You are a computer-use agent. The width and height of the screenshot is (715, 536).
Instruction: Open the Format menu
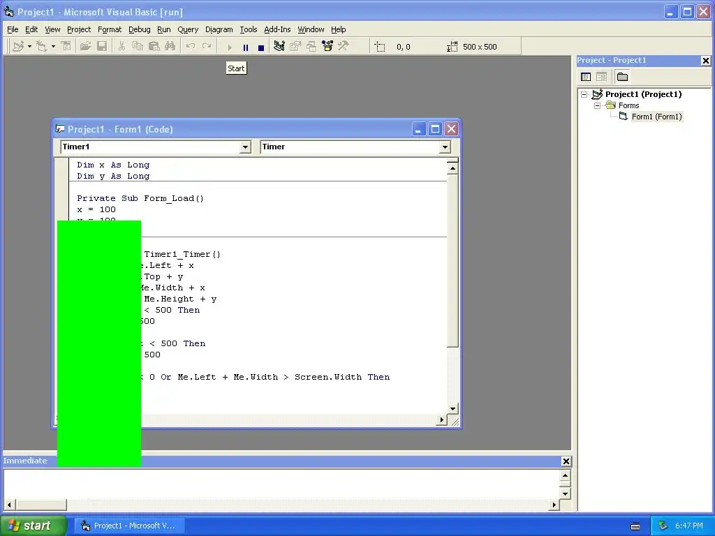(110, 29)
